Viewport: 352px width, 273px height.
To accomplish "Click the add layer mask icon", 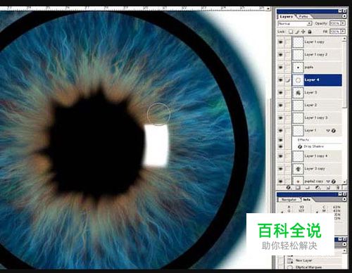I will 298,188.
